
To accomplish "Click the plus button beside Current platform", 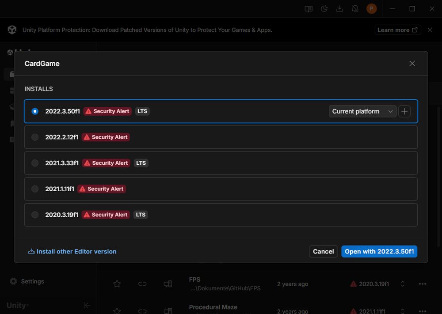I will 404,111.
